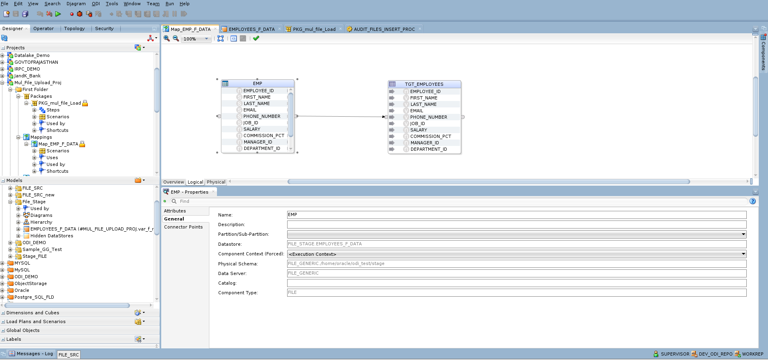This screenshot has height=360, width=768.
Task: Click the Save All toolbar icon
Action: (25, 14)
